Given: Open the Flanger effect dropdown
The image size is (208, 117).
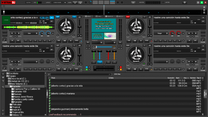Looking at the screenshot, I should coord(161,33).
